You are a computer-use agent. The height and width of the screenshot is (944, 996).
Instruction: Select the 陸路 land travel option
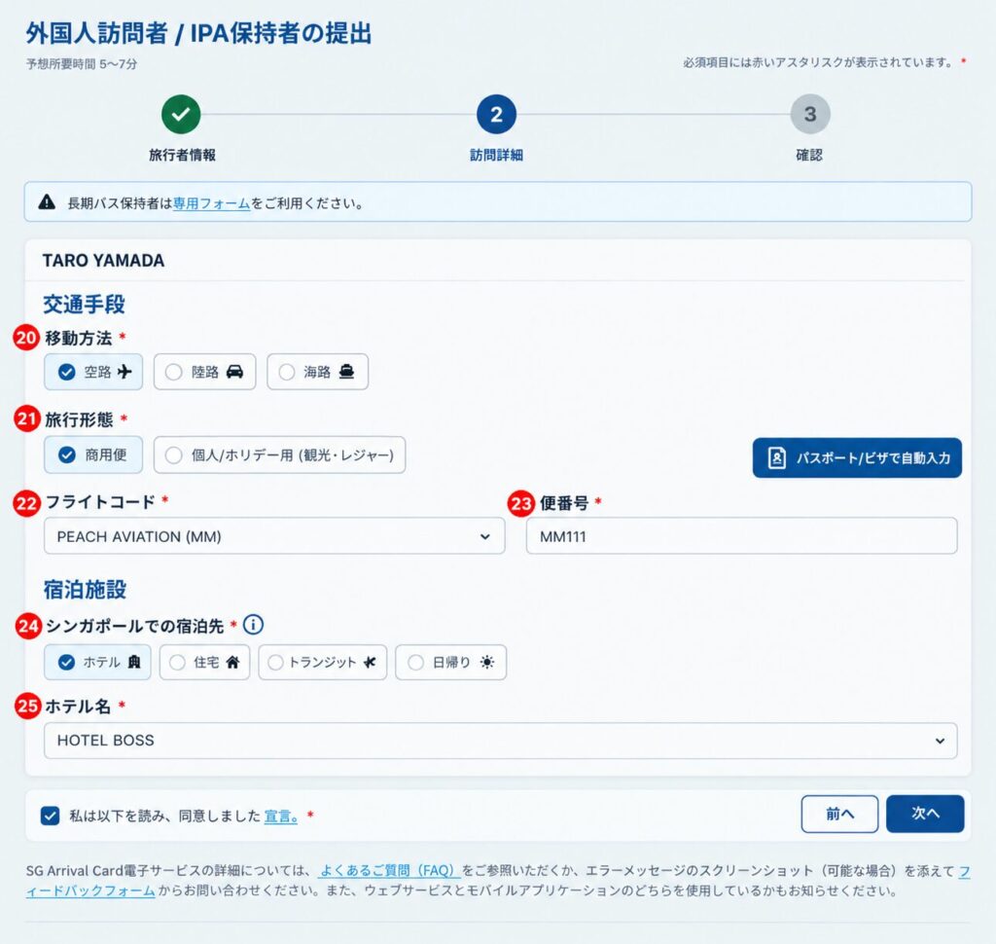click(x=204, y=372)
